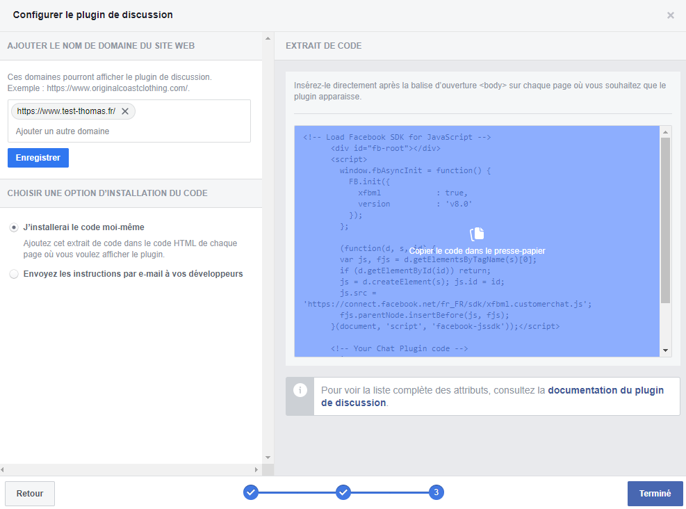Screen dimensions: 686x509
Task: Click the code snippet vertical scrollbar thumb
Action: pos(665,220)
